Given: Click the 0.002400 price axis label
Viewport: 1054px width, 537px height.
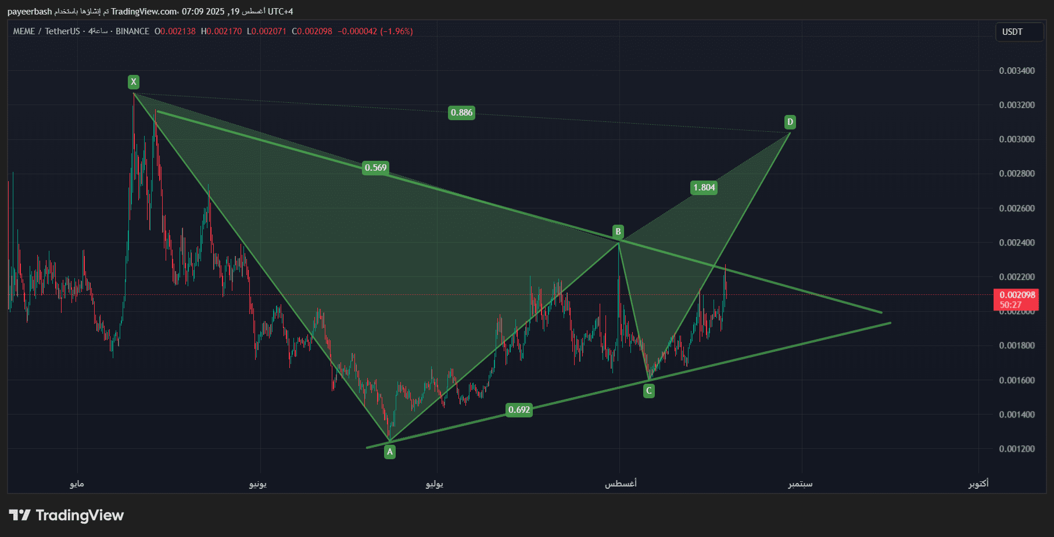Looking at the screenshot, I should tap(1017, 243).
